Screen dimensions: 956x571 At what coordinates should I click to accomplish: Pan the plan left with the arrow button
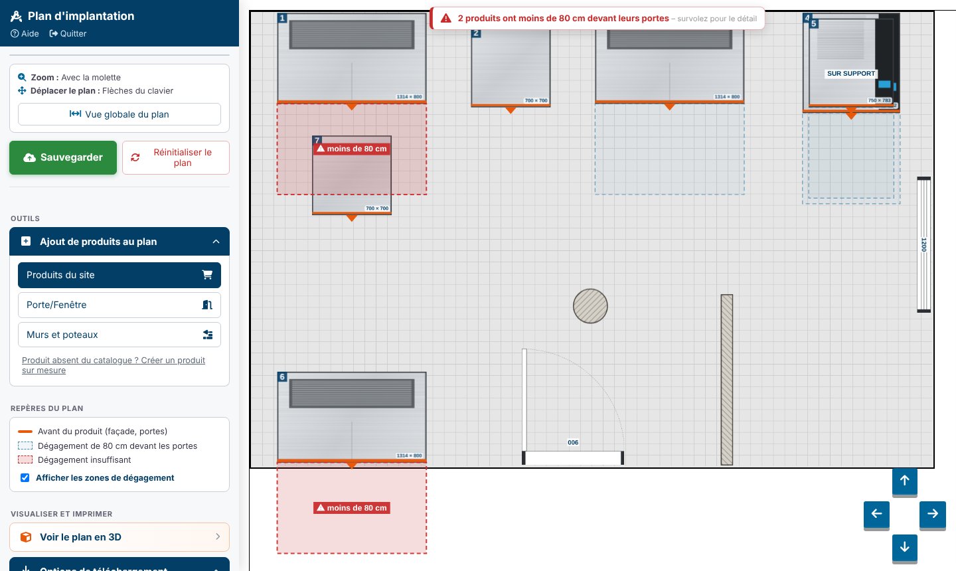pos(876,514)
